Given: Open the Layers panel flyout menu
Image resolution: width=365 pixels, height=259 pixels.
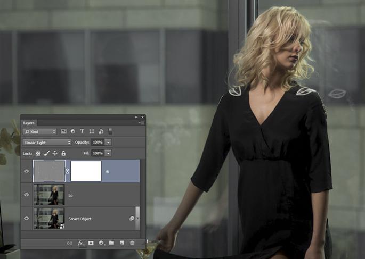Looking at the screenshot, I should pyautogui.click(x=142, y=123).
